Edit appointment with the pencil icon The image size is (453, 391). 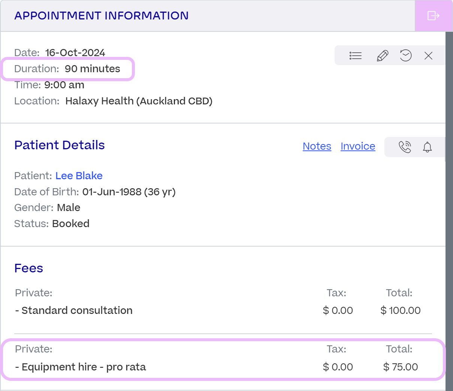[382, 56]
